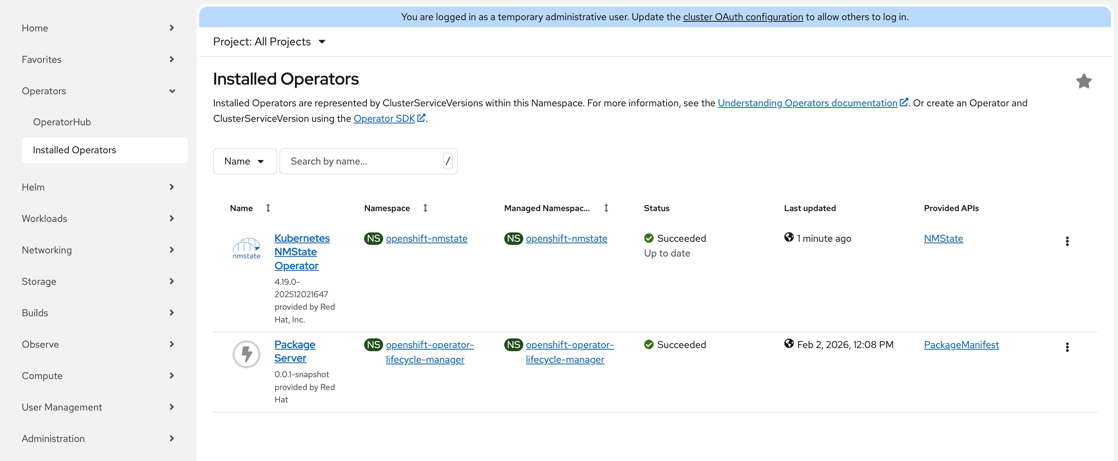
Task: Expand the Storage navigation section
Action: (x=98, y=281)
